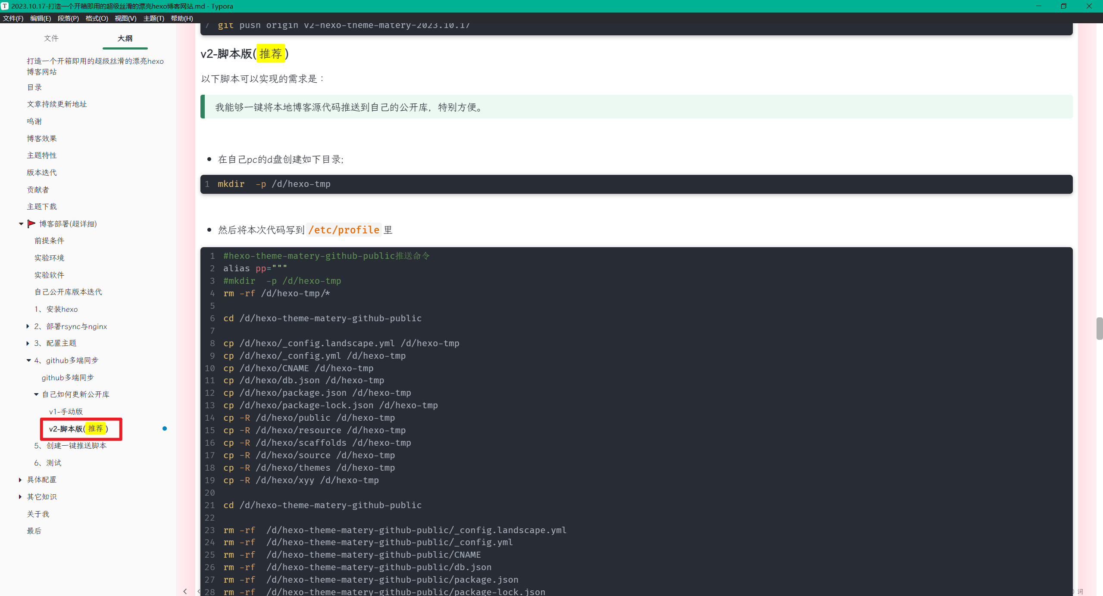Jump to v1-手动版 in the outline

click(x=66, y=412)
